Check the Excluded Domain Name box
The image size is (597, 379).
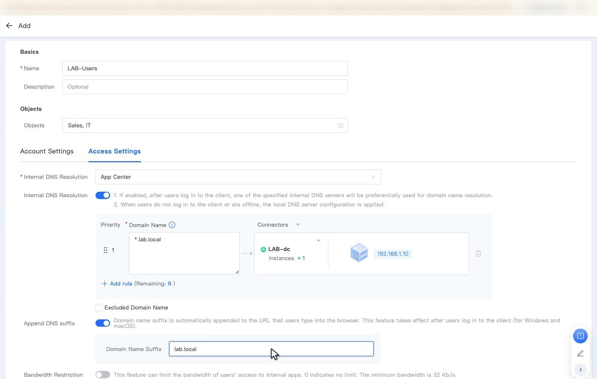point(99,308)
